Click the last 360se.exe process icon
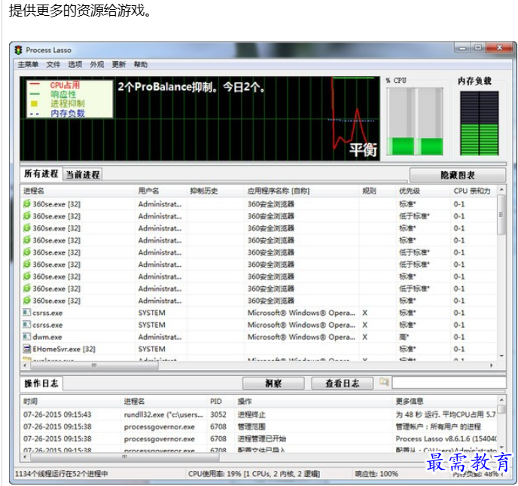Viewport: 518px width, 486px height. [x=27, y=300]
